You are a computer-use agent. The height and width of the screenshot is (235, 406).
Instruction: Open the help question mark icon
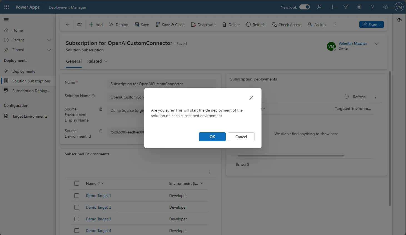pos(372,7)
